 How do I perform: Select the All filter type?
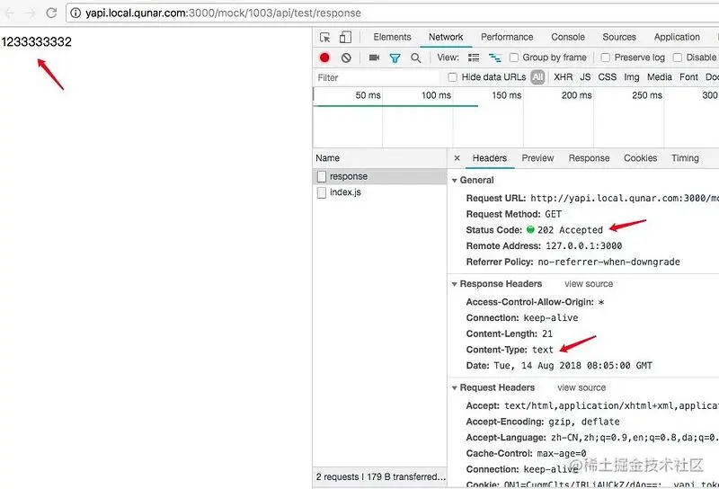tap(537, 77)
